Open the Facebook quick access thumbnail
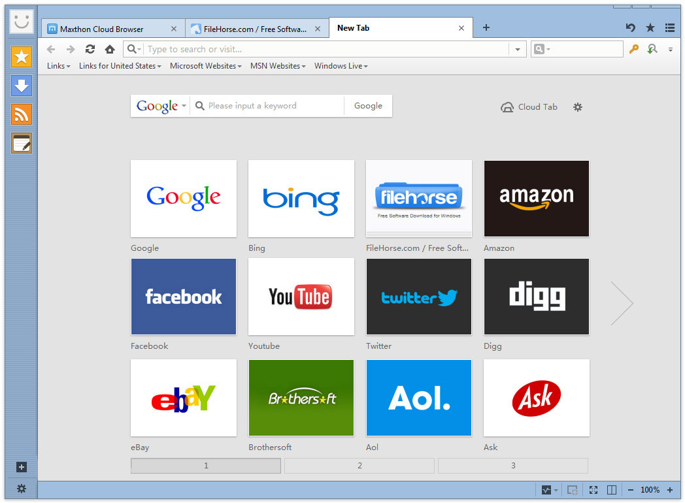685x503 pixels. pos(184,297)
